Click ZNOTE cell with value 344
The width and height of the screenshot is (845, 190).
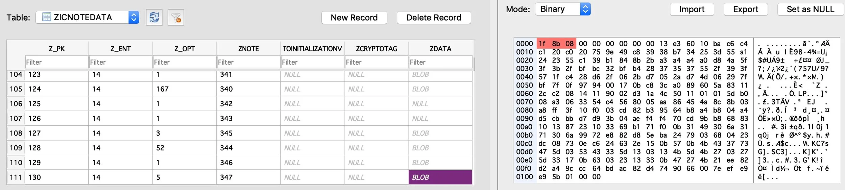click(248, 148)
